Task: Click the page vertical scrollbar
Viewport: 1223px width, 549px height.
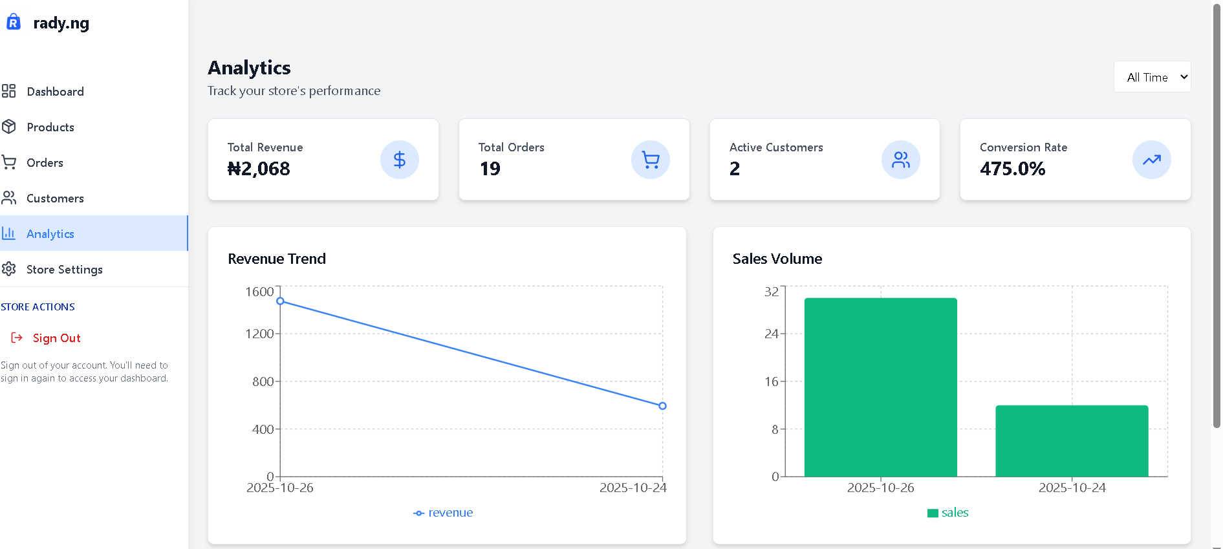Action: click(1217, 215)
